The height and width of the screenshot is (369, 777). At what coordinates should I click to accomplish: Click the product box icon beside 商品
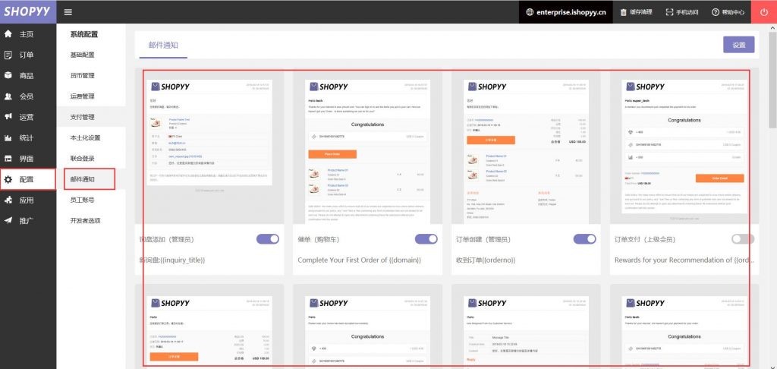point(8,75)
